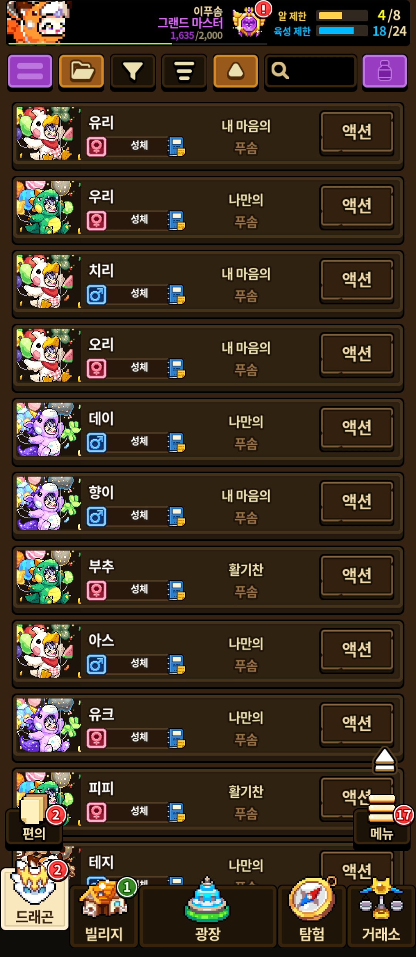Click the Grand Master badge with alert
Image resolution: width=416 pixels, height=957 pixels.
pyautogui.click(x=250, y=21)
